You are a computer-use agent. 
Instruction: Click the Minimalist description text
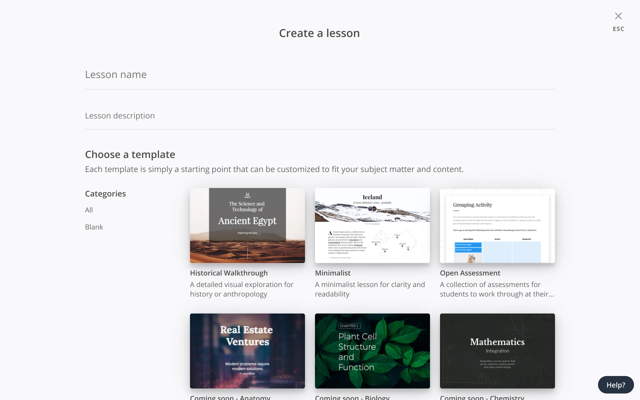coord(370,289)
